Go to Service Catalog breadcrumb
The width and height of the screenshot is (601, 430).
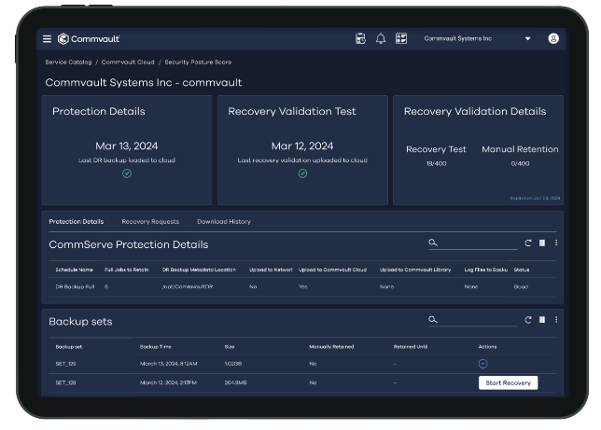point(68,62)
